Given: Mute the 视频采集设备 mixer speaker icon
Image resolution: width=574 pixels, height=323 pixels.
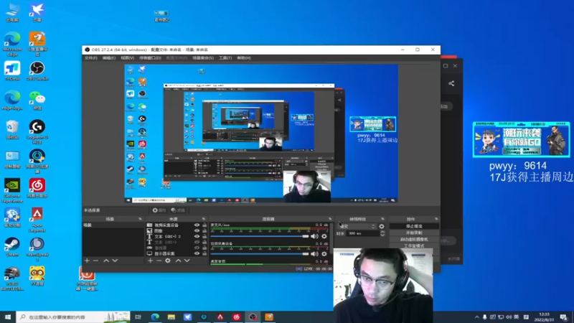Looking at the screenshot, I should [x=314, y=254].
